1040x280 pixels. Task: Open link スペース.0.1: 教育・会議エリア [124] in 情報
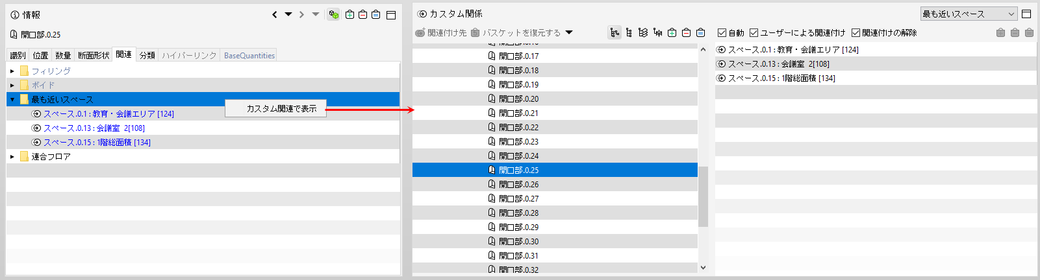108,113
